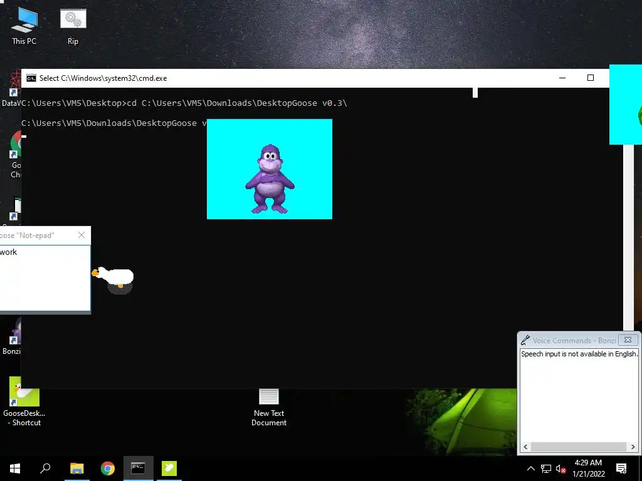Click the pen icon in Voice Commands window
642x481 pixels.
[x=525, y=340]
